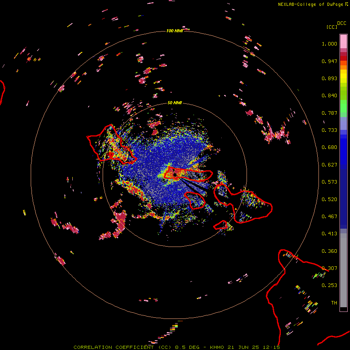Click the 0.893 scale value
Image resolution: width=350 pixels, height=350 pixels.
click(329, 78)
